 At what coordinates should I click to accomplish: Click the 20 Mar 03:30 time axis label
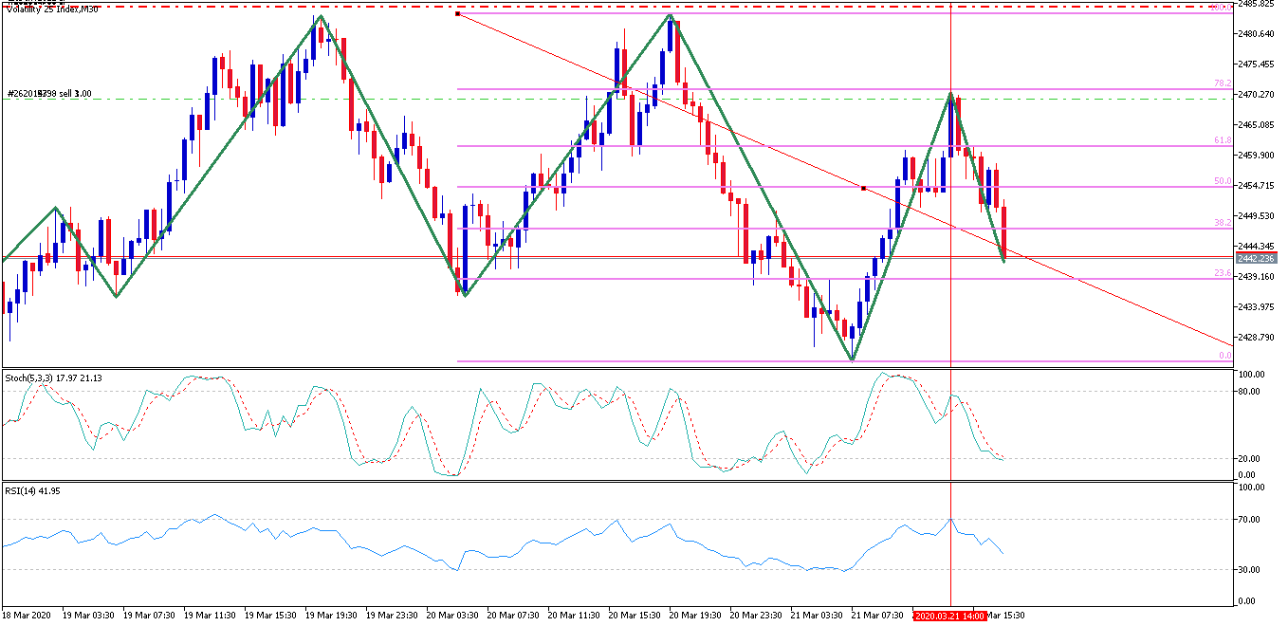point(453,616)
